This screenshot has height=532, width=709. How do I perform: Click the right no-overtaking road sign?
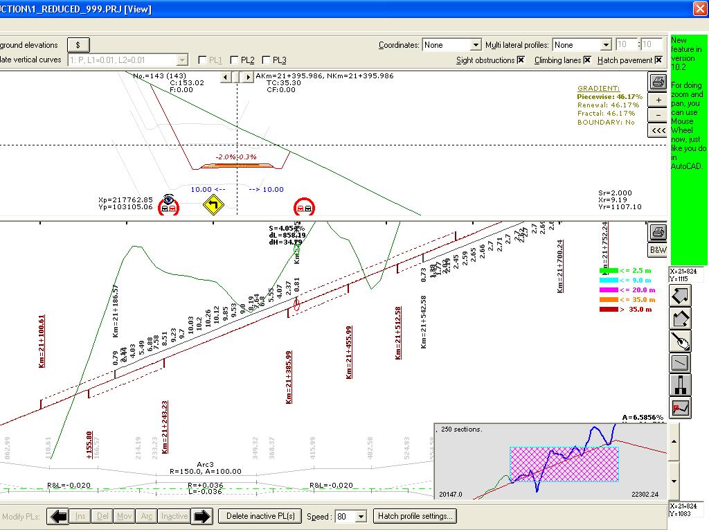coord(305,207)
